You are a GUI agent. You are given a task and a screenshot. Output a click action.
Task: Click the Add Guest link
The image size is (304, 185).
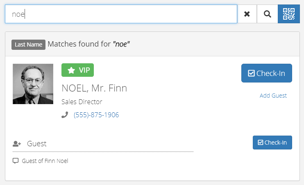click(273, 96)
